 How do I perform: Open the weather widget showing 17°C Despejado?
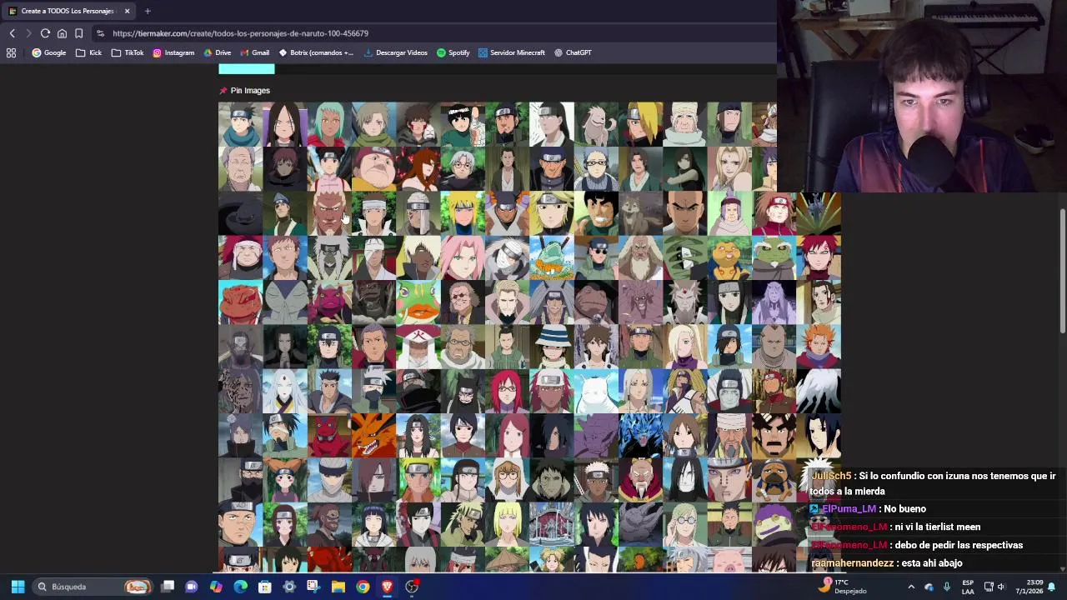[843, 587]
